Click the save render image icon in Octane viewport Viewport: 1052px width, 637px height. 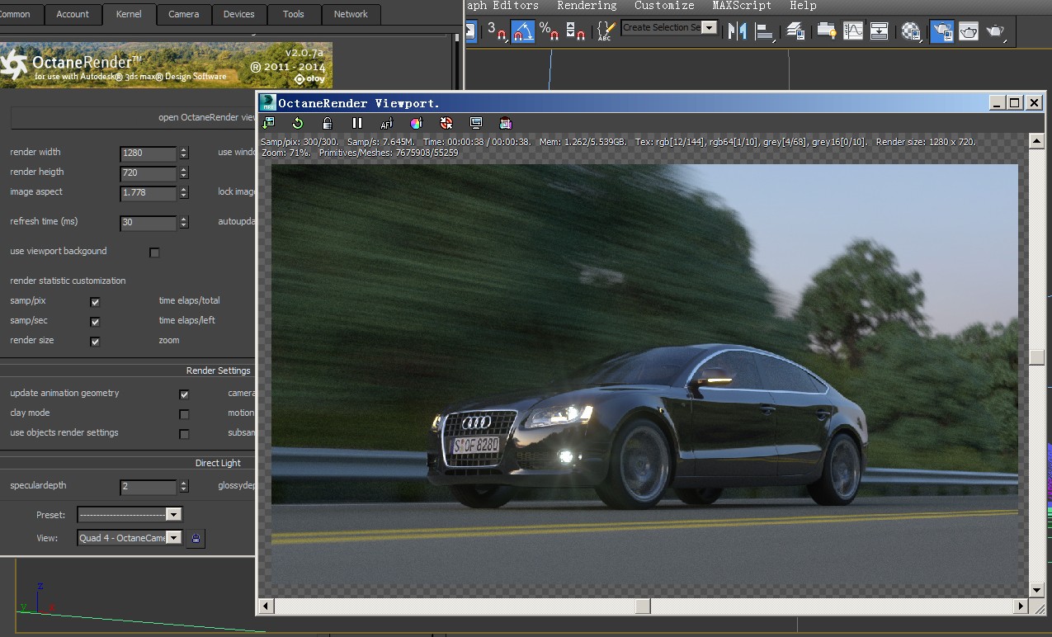click(268, 123)
